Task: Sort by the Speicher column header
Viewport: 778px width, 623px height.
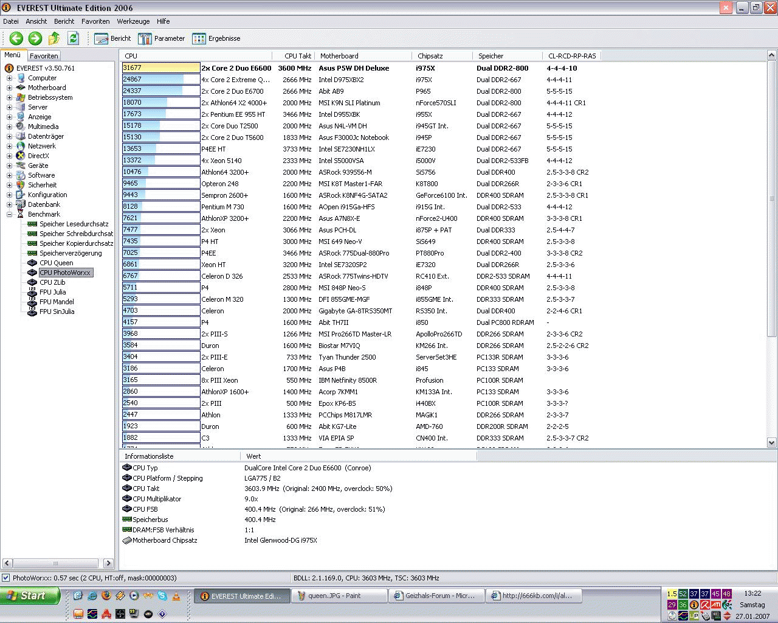Action: (x=507, y=56)
